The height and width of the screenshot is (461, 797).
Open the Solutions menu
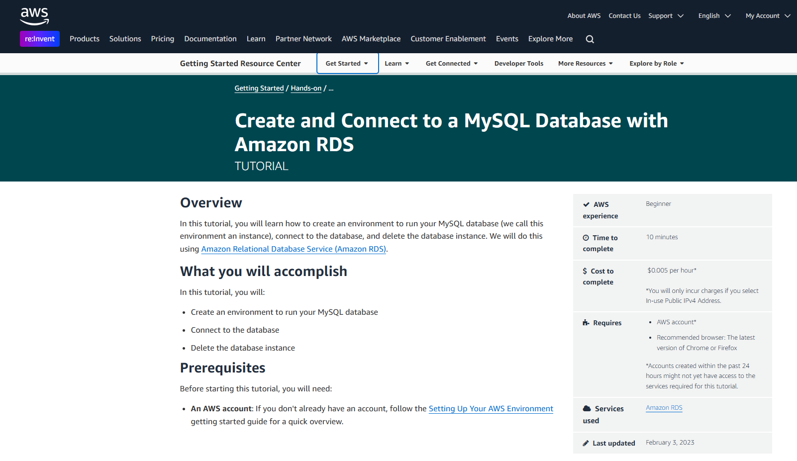click(x=125, y=39)
